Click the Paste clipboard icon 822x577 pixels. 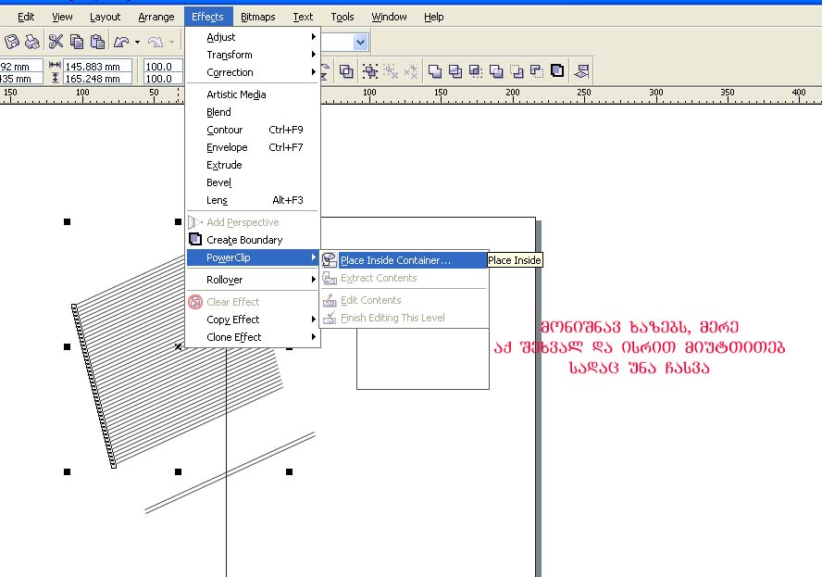coord(97,42)
